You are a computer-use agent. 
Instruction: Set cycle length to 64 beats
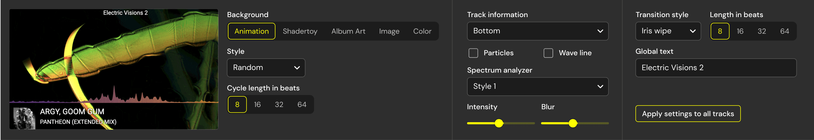(302, 105)
